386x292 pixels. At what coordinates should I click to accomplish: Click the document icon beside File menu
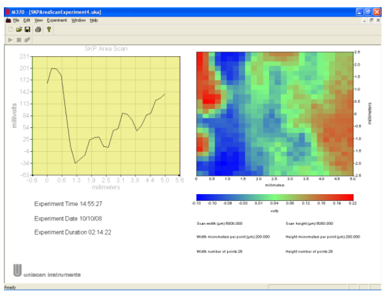point(8,20)
